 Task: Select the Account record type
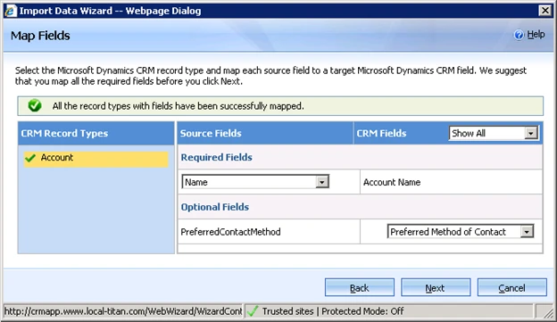96,159
